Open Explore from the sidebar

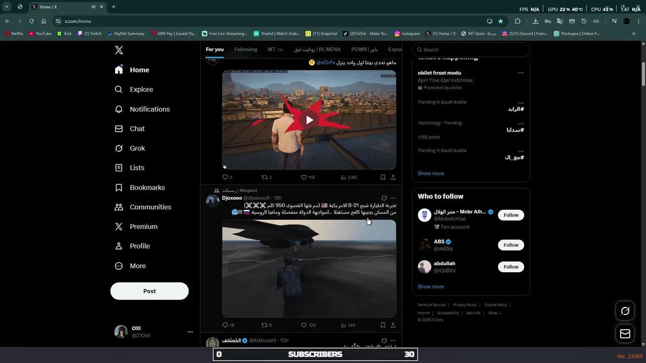pos(134,89)
